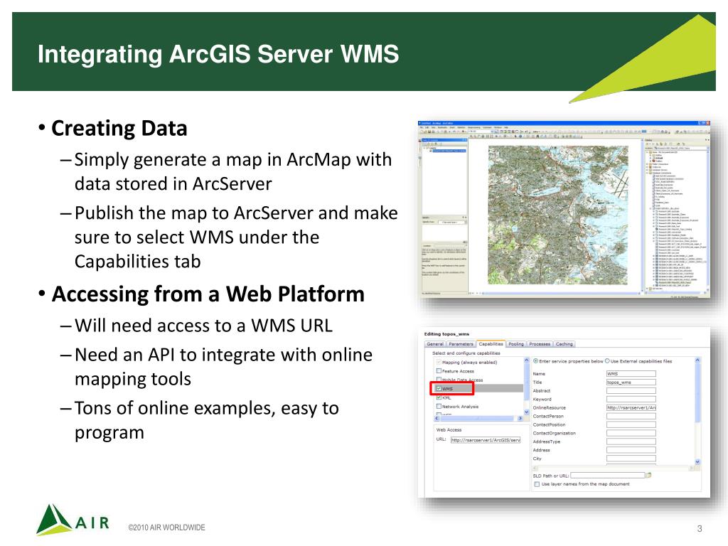Click the City input field

click(631, 459)
